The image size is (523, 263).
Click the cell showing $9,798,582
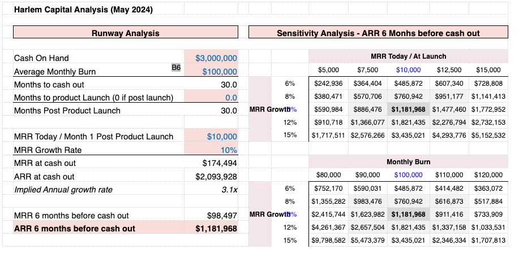pyautogui.click(x=328, y=240)
